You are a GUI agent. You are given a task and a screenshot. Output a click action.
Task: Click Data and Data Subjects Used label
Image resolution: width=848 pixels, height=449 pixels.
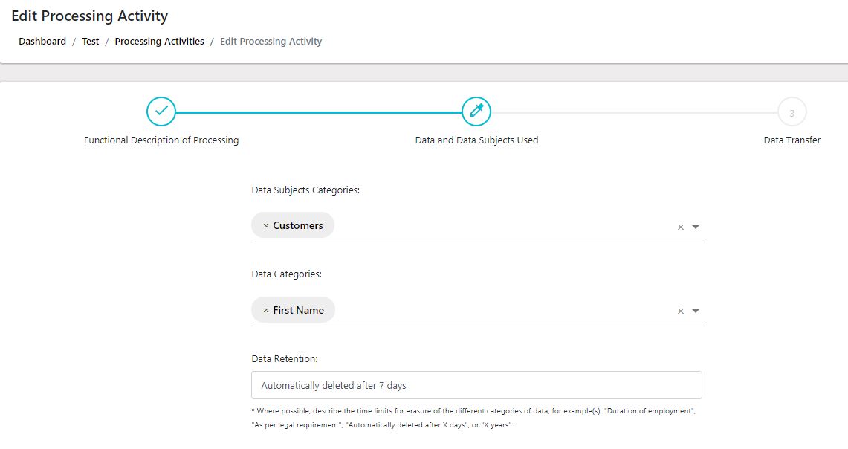[x=476, y=140]
